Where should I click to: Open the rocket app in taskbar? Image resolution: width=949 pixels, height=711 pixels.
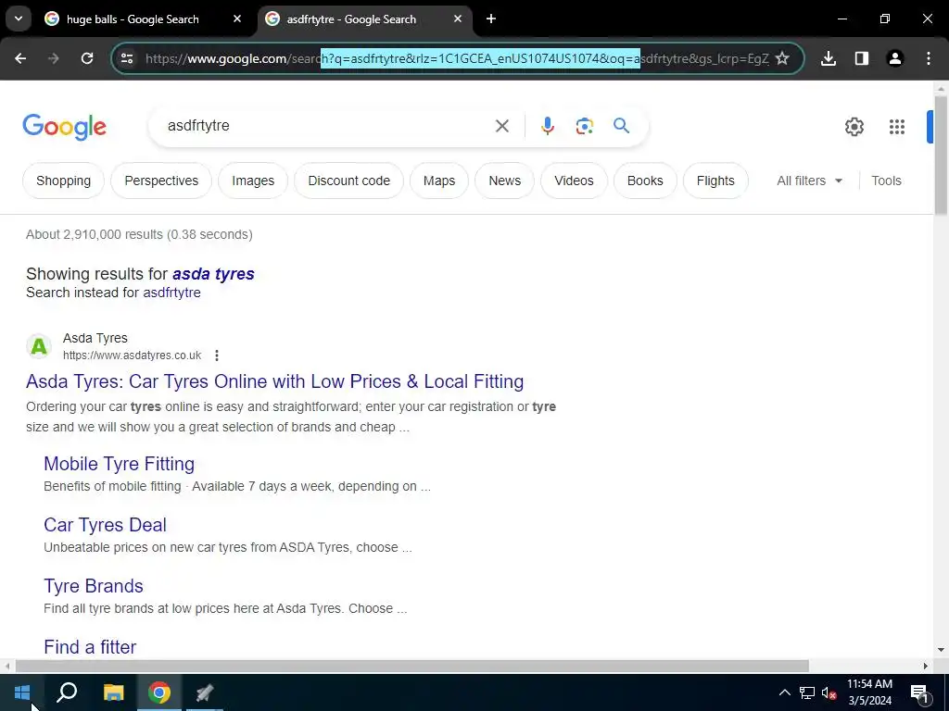click(205, 692)
